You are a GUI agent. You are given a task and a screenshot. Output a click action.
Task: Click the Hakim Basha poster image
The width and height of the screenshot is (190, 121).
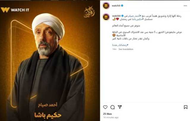(x=50, y=60)
